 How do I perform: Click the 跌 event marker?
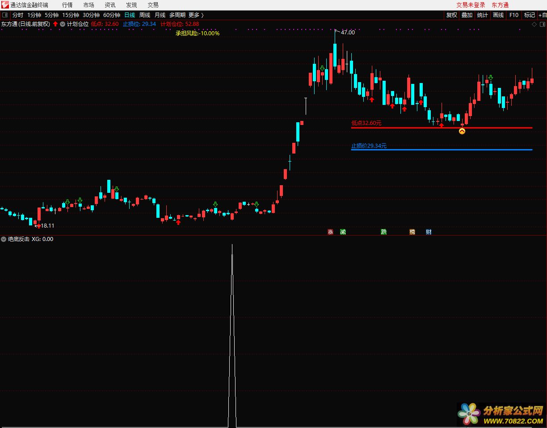pos(384,232)
